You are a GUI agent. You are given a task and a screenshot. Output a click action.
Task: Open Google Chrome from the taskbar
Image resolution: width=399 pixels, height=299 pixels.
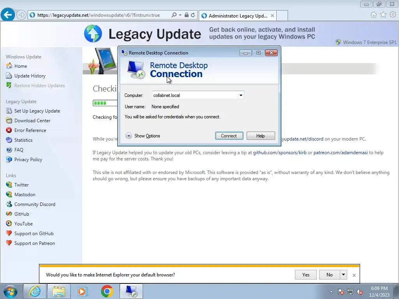coord(107,291)
